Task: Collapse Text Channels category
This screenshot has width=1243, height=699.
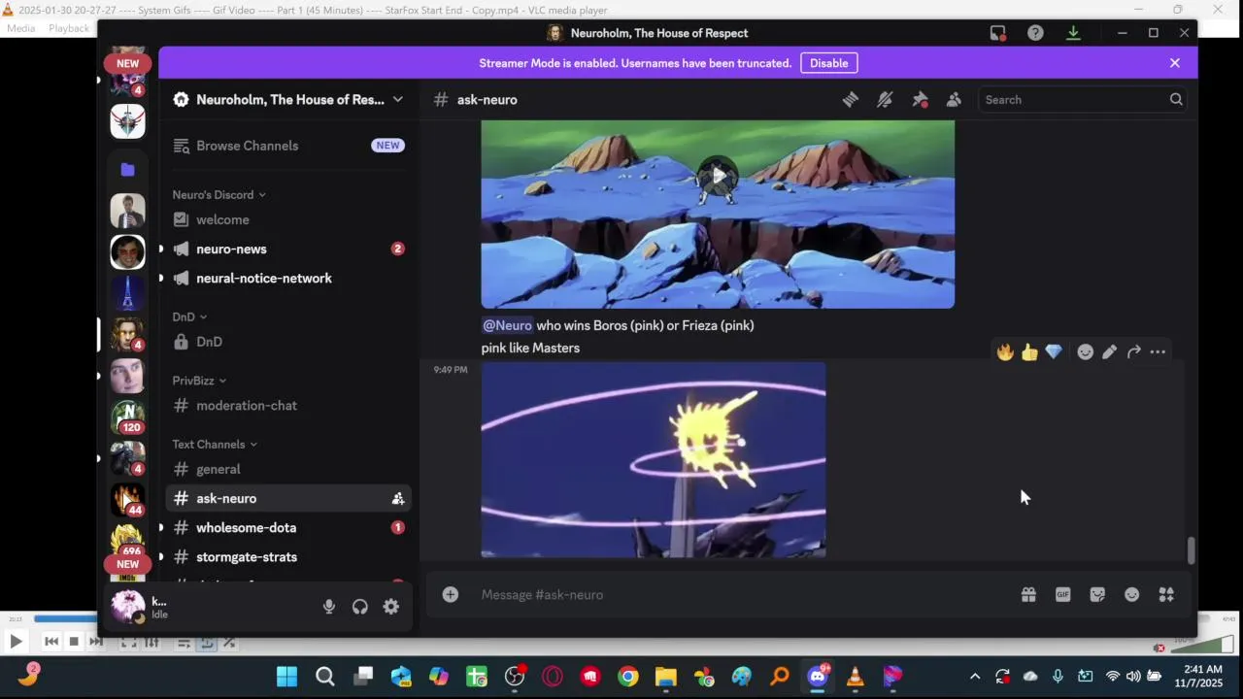Action: coord(215,444)
